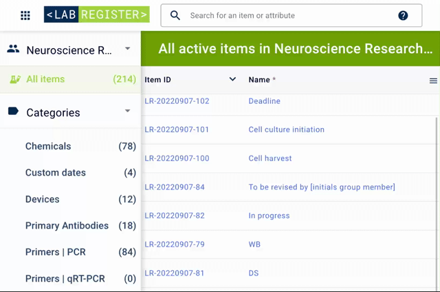Open item LR-20220907-84
Image resolution: width=440 pixels, height=292 pixels.
(x=175, y=187)
